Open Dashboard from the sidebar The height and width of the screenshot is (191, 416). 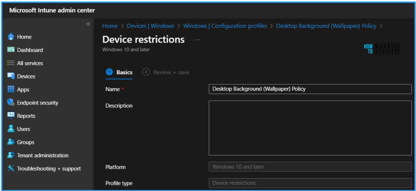(x=30, y=50)
